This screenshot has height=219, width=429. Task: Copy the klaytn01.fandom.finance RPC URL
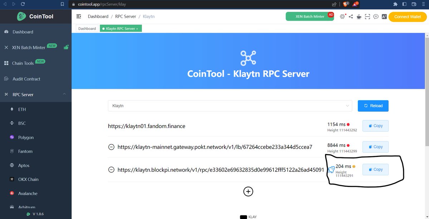375,126
